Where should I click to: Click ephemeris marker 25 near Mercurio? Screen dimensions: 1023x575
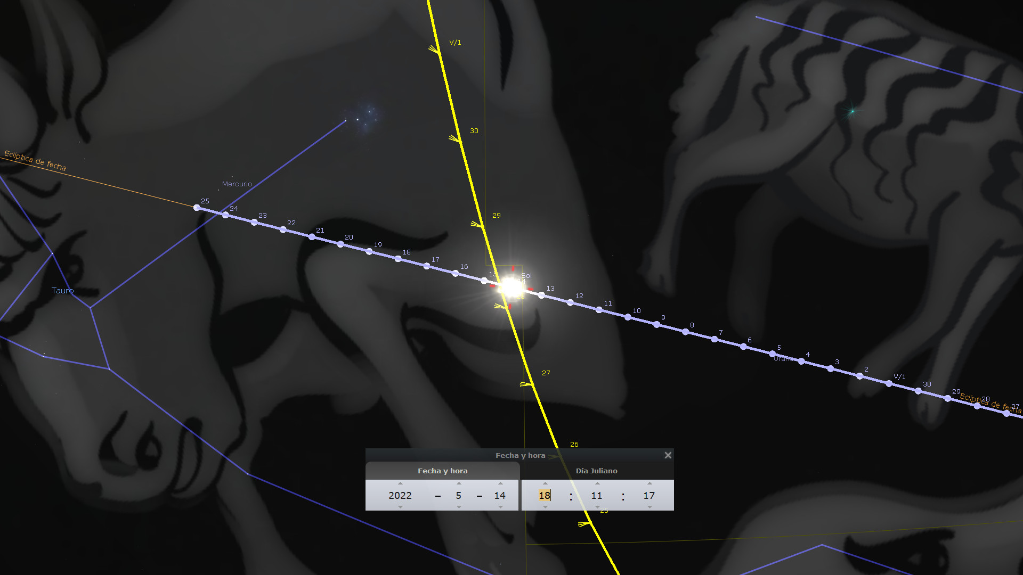pos(197,208)
